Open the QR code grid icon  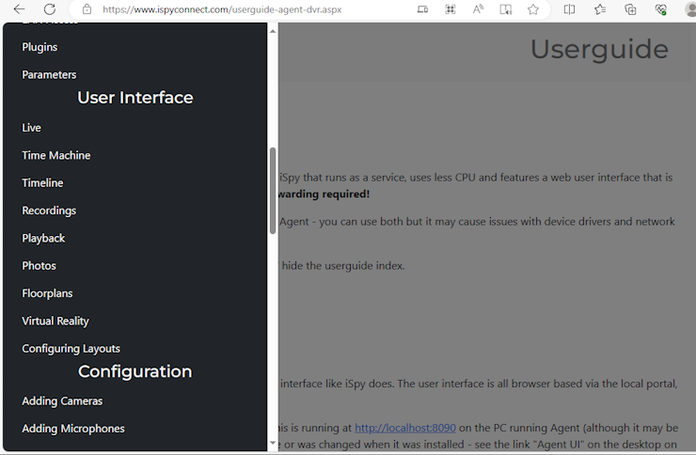coord(451,9)
